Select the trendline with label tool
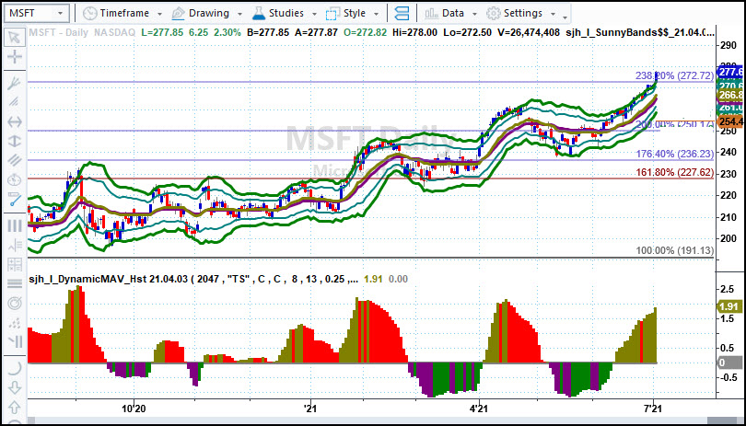This screenshot has width=746, height=426. pyautogui.click(x=15, y=200)
